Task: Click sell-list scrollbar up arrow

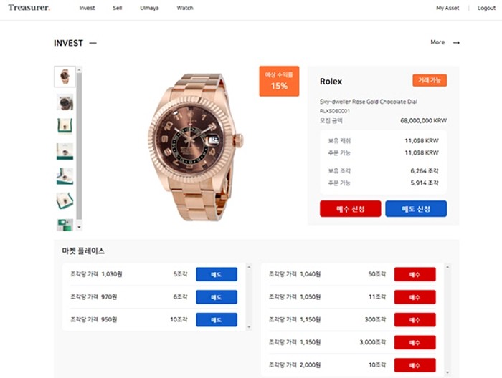Action: pyautogui.click(x=249, y=267)
